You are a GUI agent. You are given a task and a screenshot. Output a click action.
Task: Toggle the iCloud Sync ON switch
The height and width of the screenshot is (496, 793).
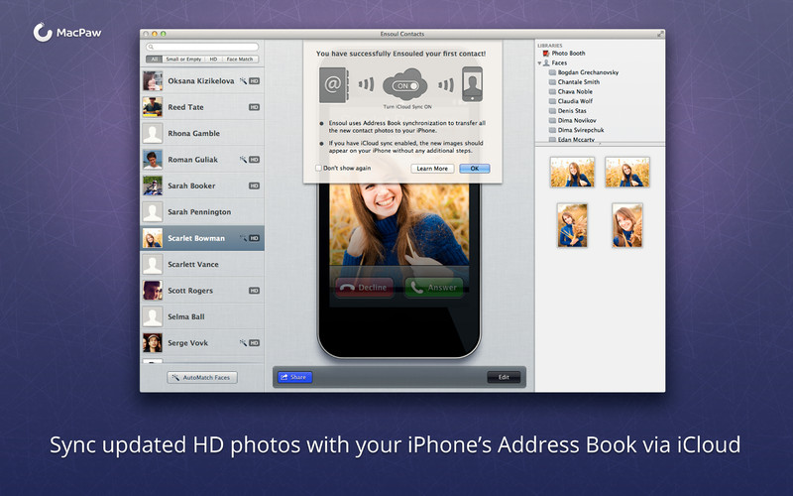[405, 86]
